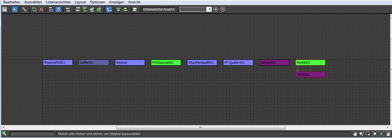Open the Bearbeiten menu
Image resolution: width=392 pixels, height=138 pixels.
point(12,2)
